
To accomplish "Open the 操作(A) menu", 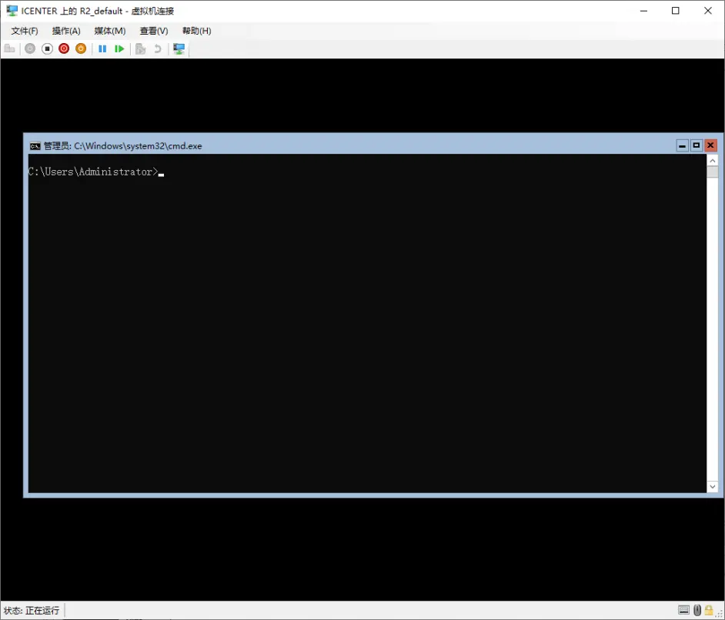I will (x=66, y=31).
